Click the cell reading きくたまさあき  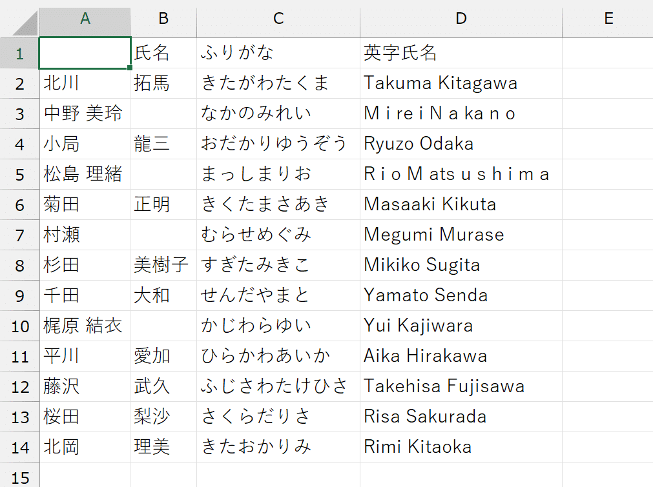pyautogui.click(x=278, y=204)
